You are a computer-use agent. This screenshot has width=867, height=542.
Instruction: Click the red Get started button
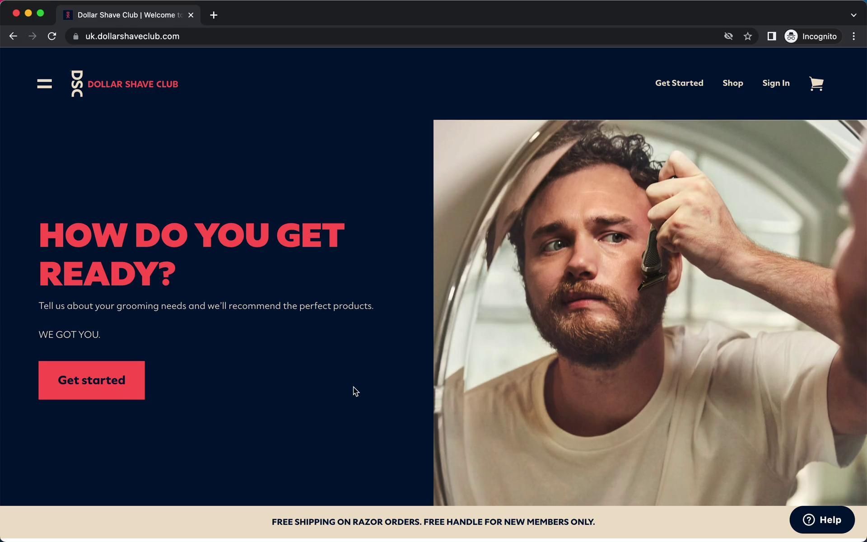[x=92, y=380]
